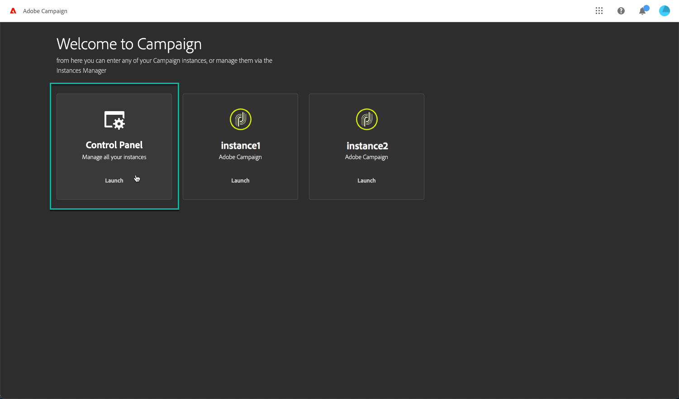This screenshot has width=679, height=399.
Task: Open the app switcher grid icon
Action: coord(599,11)
